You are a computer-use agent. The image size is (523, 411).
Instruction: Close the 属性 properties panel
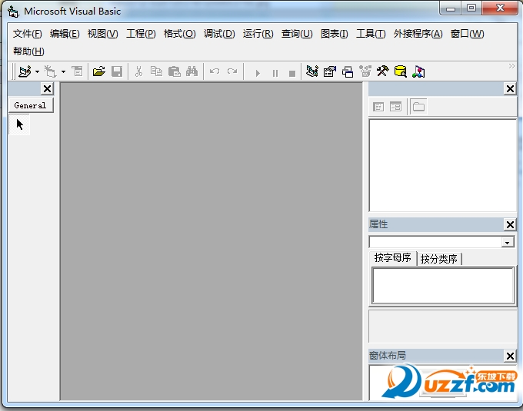coord(510,224)
